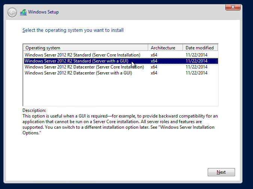Screen dimensions: 253x189
Task: Click the Description label
Action: 34,110
